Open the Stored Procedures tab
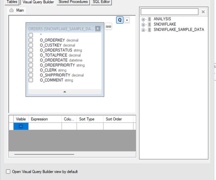The height and width of the screenshot is (180, 216). click(x=73, y=2)
